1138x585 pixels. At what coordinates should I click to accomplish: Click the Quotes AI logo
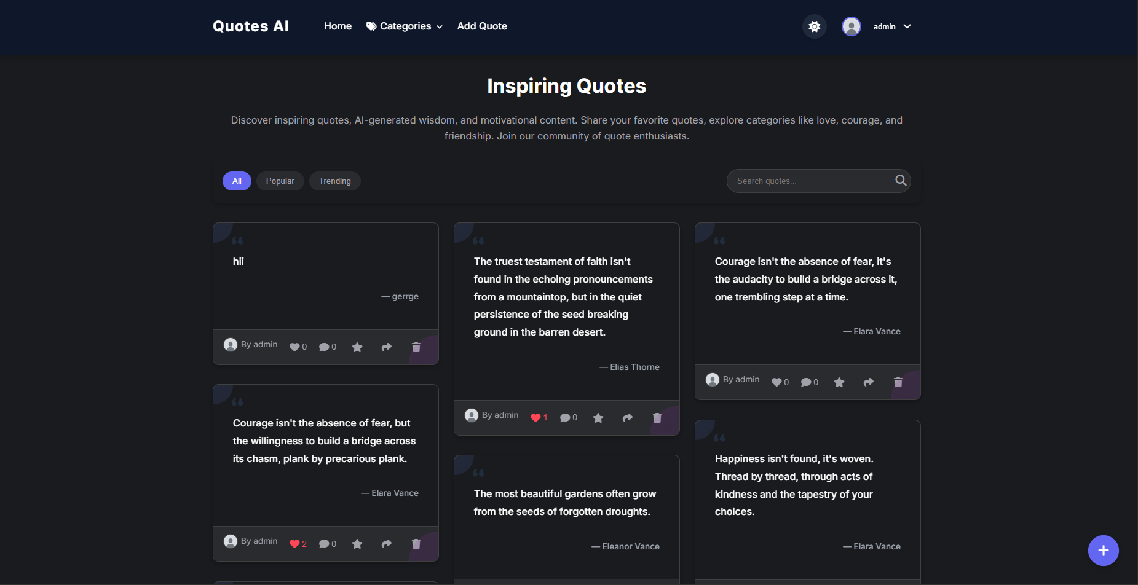251,26
